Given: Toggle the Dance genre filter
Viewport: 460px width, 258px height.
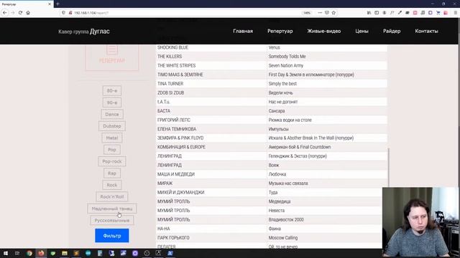Looking at the screenshot, I should 112,115.
